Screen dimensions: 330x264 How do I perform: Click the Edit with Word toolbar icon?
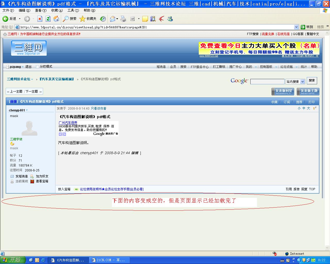[x=133, y=19]
